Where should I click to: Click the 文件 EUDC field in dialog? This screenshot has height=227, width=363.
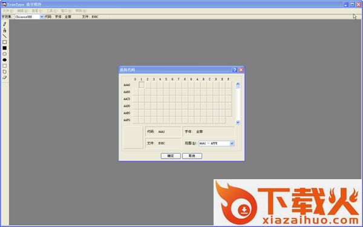[163, 143]
